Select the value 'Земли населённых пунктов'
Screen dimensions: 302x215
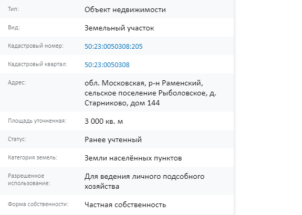click(x=133, y=158)
